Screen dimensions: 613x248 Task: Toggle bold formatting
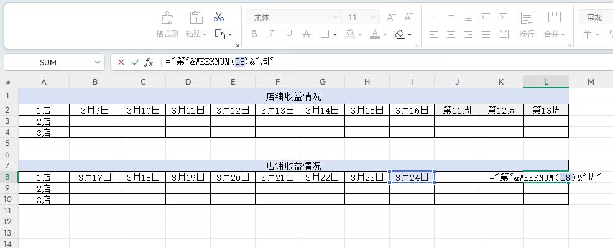point(254,34)
